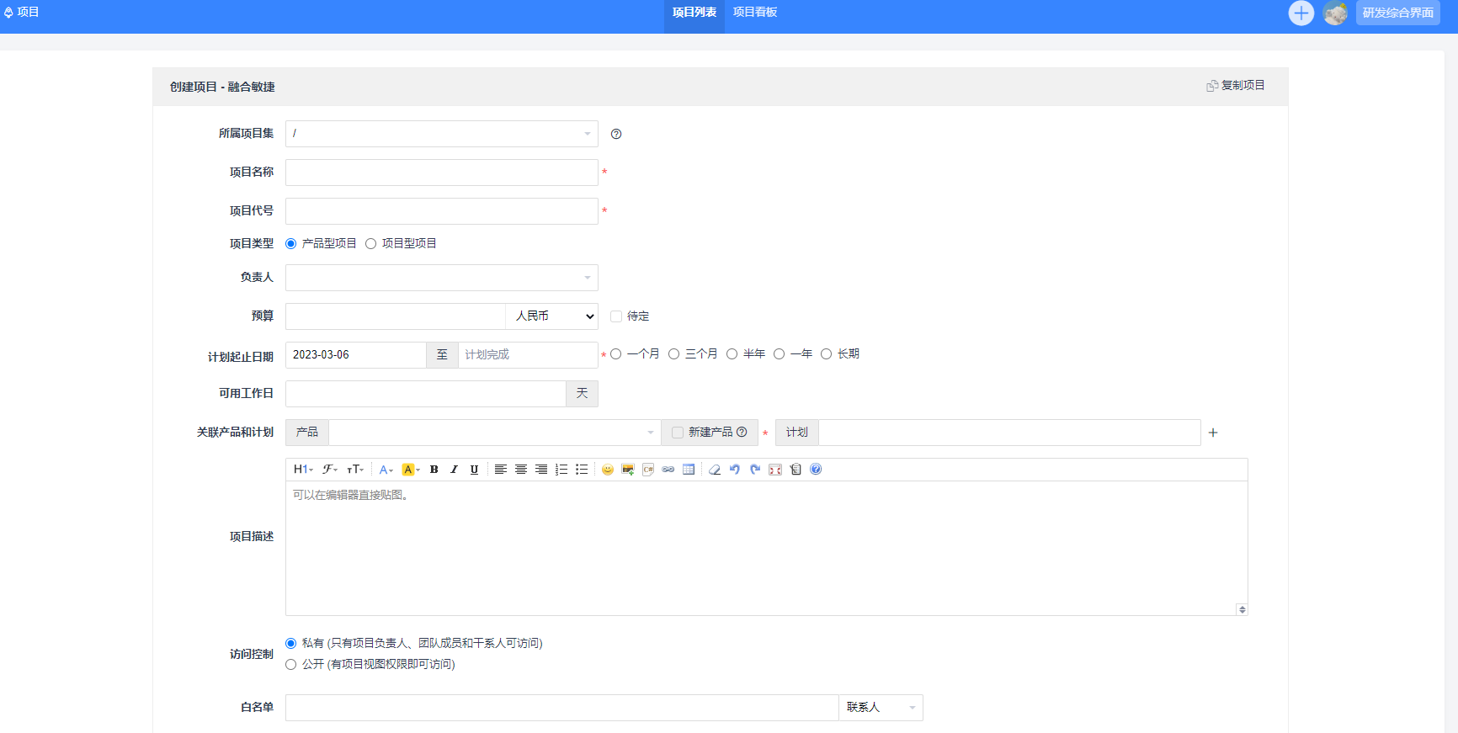The image size is (1458, 733).
Task: Go to the 项目列表 tab
Action: coord(694,13)
